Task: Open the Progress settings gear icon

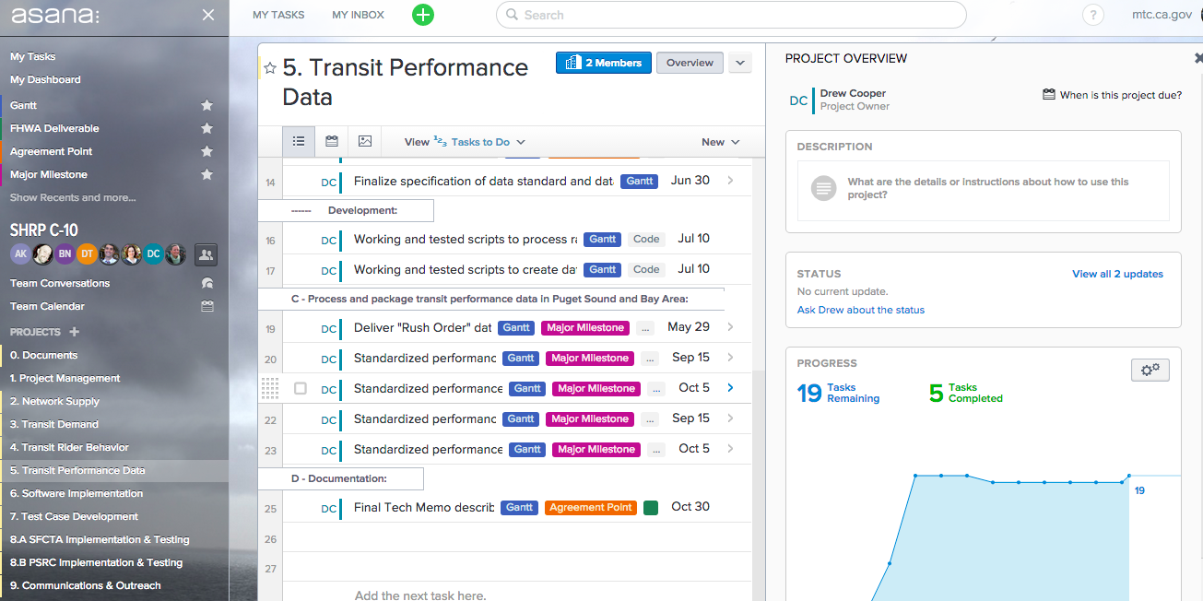Action: point(1150,369)
